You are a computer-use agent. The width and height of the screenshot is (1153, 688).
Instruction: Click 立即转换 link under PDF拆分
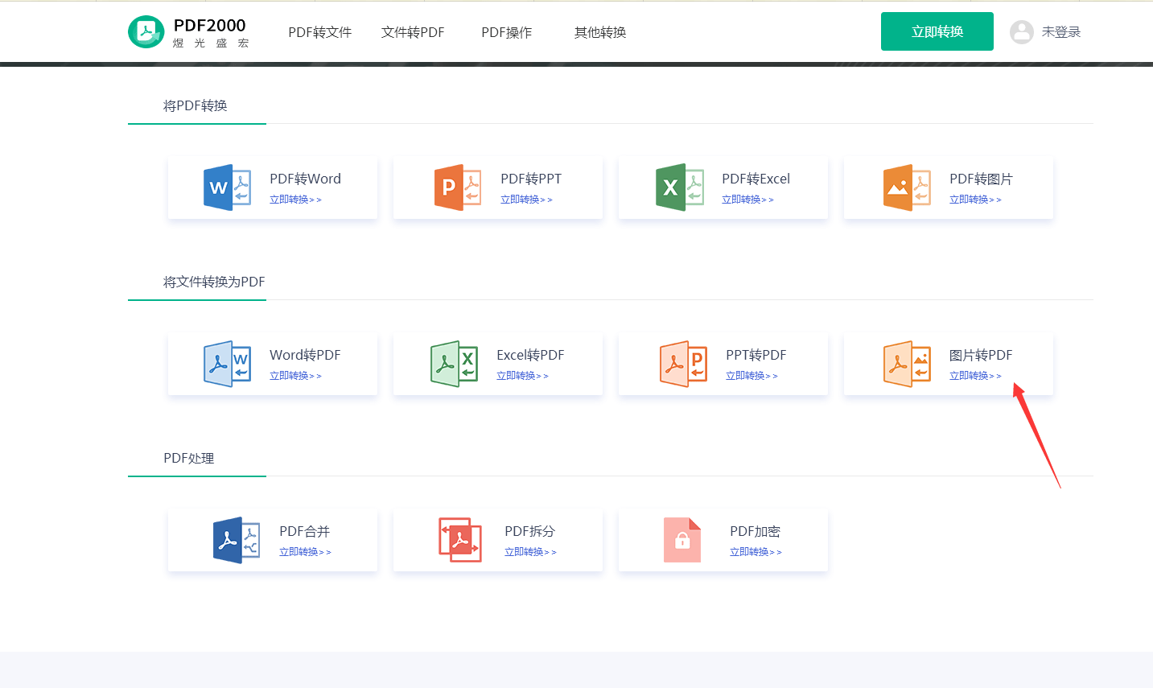point(530,552)
